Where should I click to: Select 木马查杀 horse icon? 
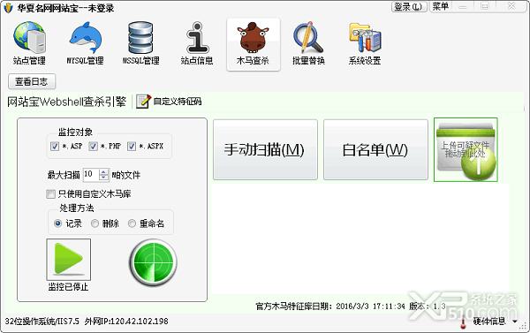(254, 44)
